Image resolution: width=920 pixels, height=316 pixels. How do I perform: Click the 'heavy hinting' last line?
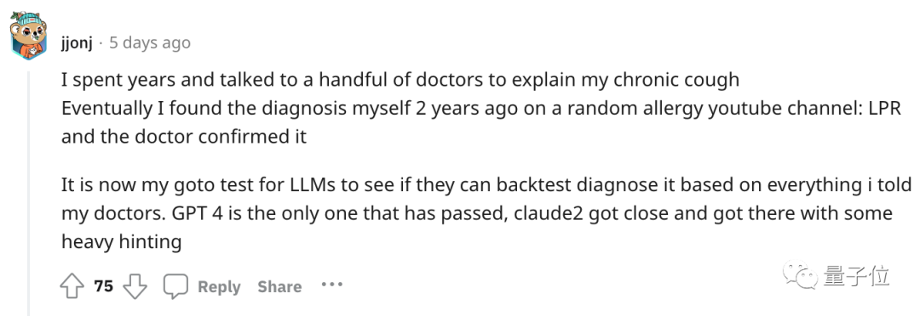tap(122, 242)
